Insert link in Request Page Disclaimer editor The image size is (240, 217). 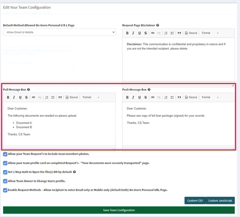point(152,33)
